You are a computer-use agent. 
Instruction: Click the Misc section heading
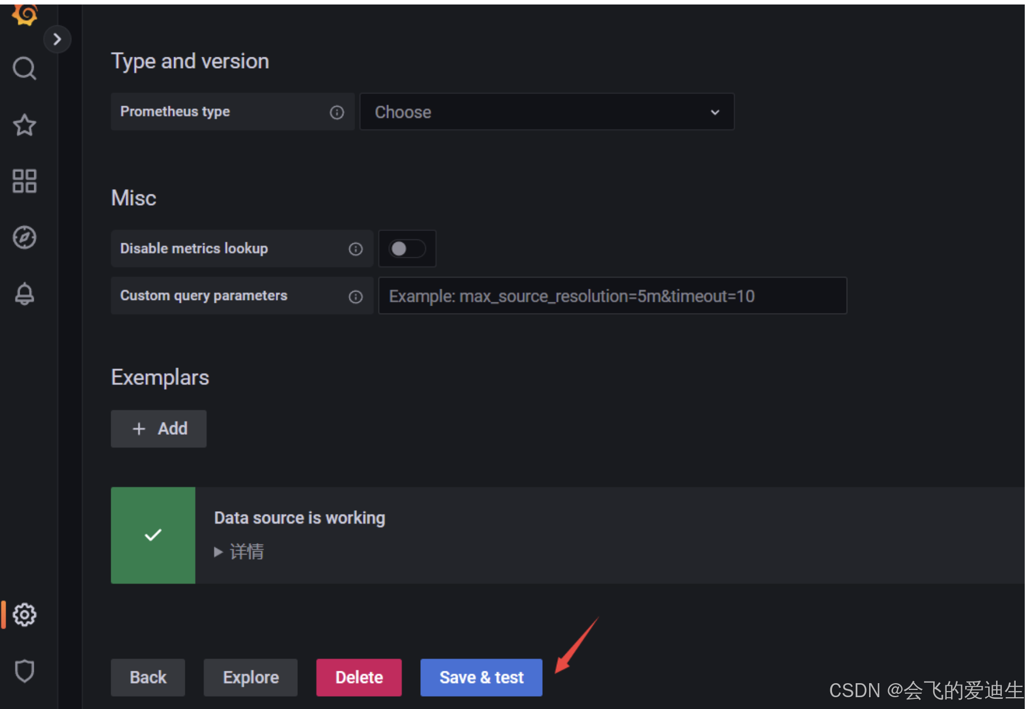click(134, 198)
